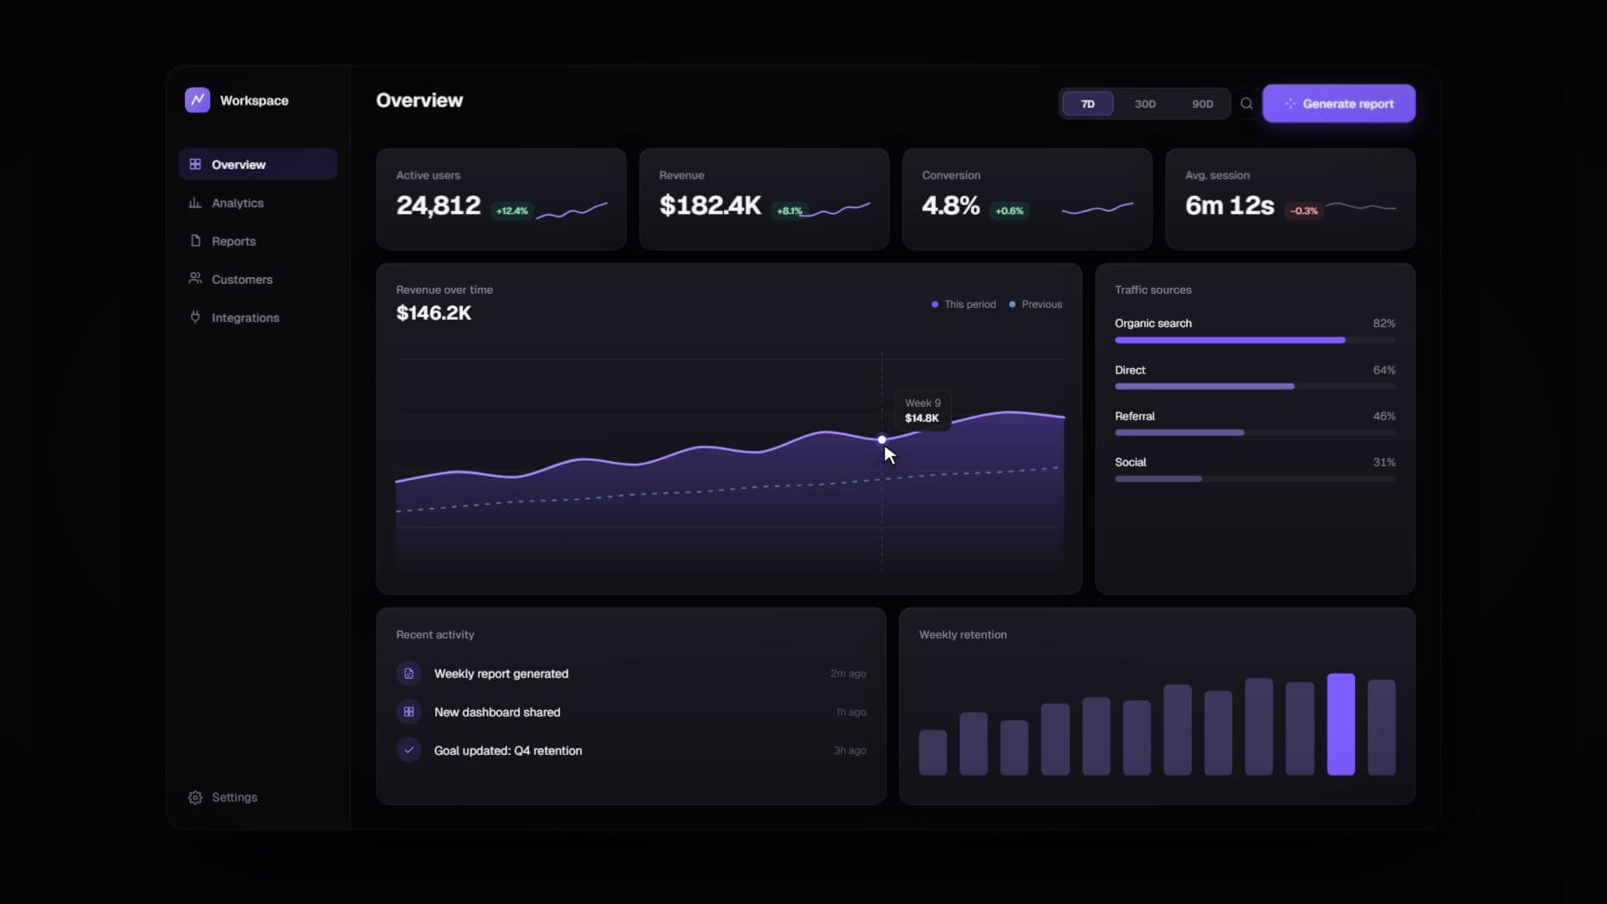Click the first weekly retention bar
This screenshot has width=1607, height=904.
pos(932,752)
